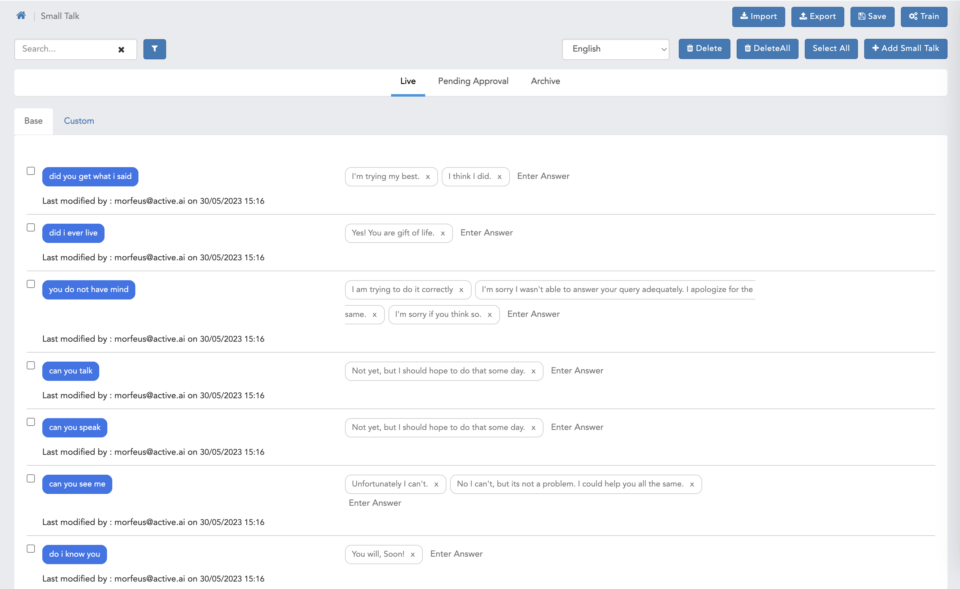Image resolution: width=960 pixels, height=589 pixels.
Task: Click the "do i know you" question chip
Action: pos(75,554)
